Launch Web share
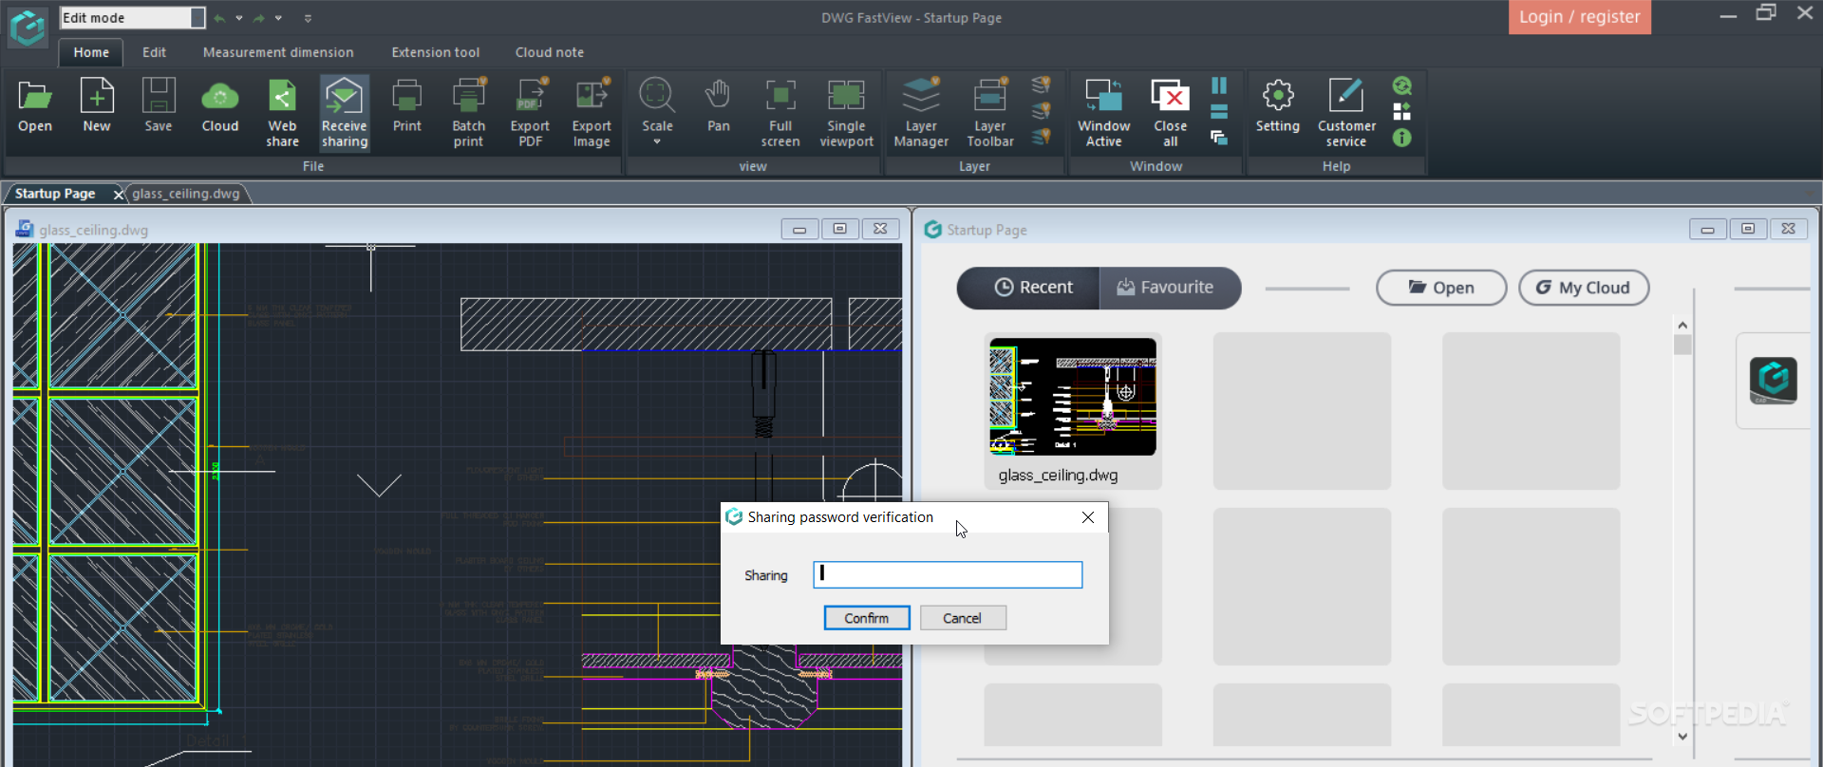The height and width of the screenshot is (767, 1823). click(x=282, y=113)
